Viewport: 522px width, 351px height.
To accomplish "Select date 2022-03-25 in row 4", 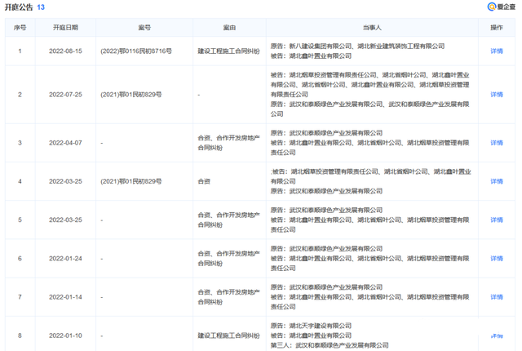I will [65, 181].
